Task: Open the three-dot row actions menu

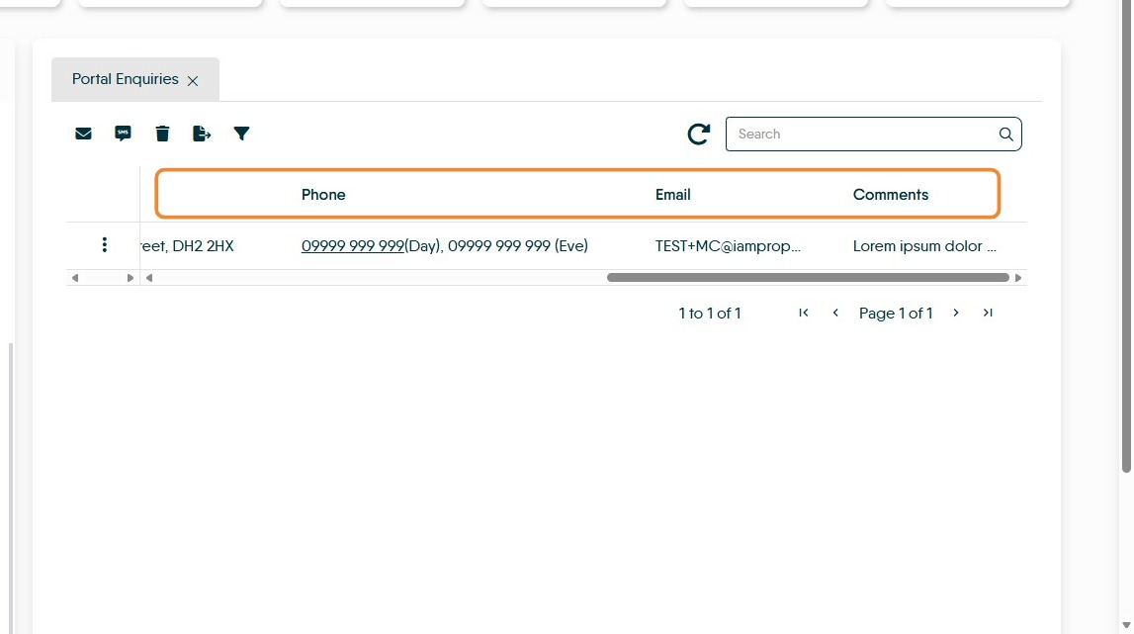Action: coord(104,244)
